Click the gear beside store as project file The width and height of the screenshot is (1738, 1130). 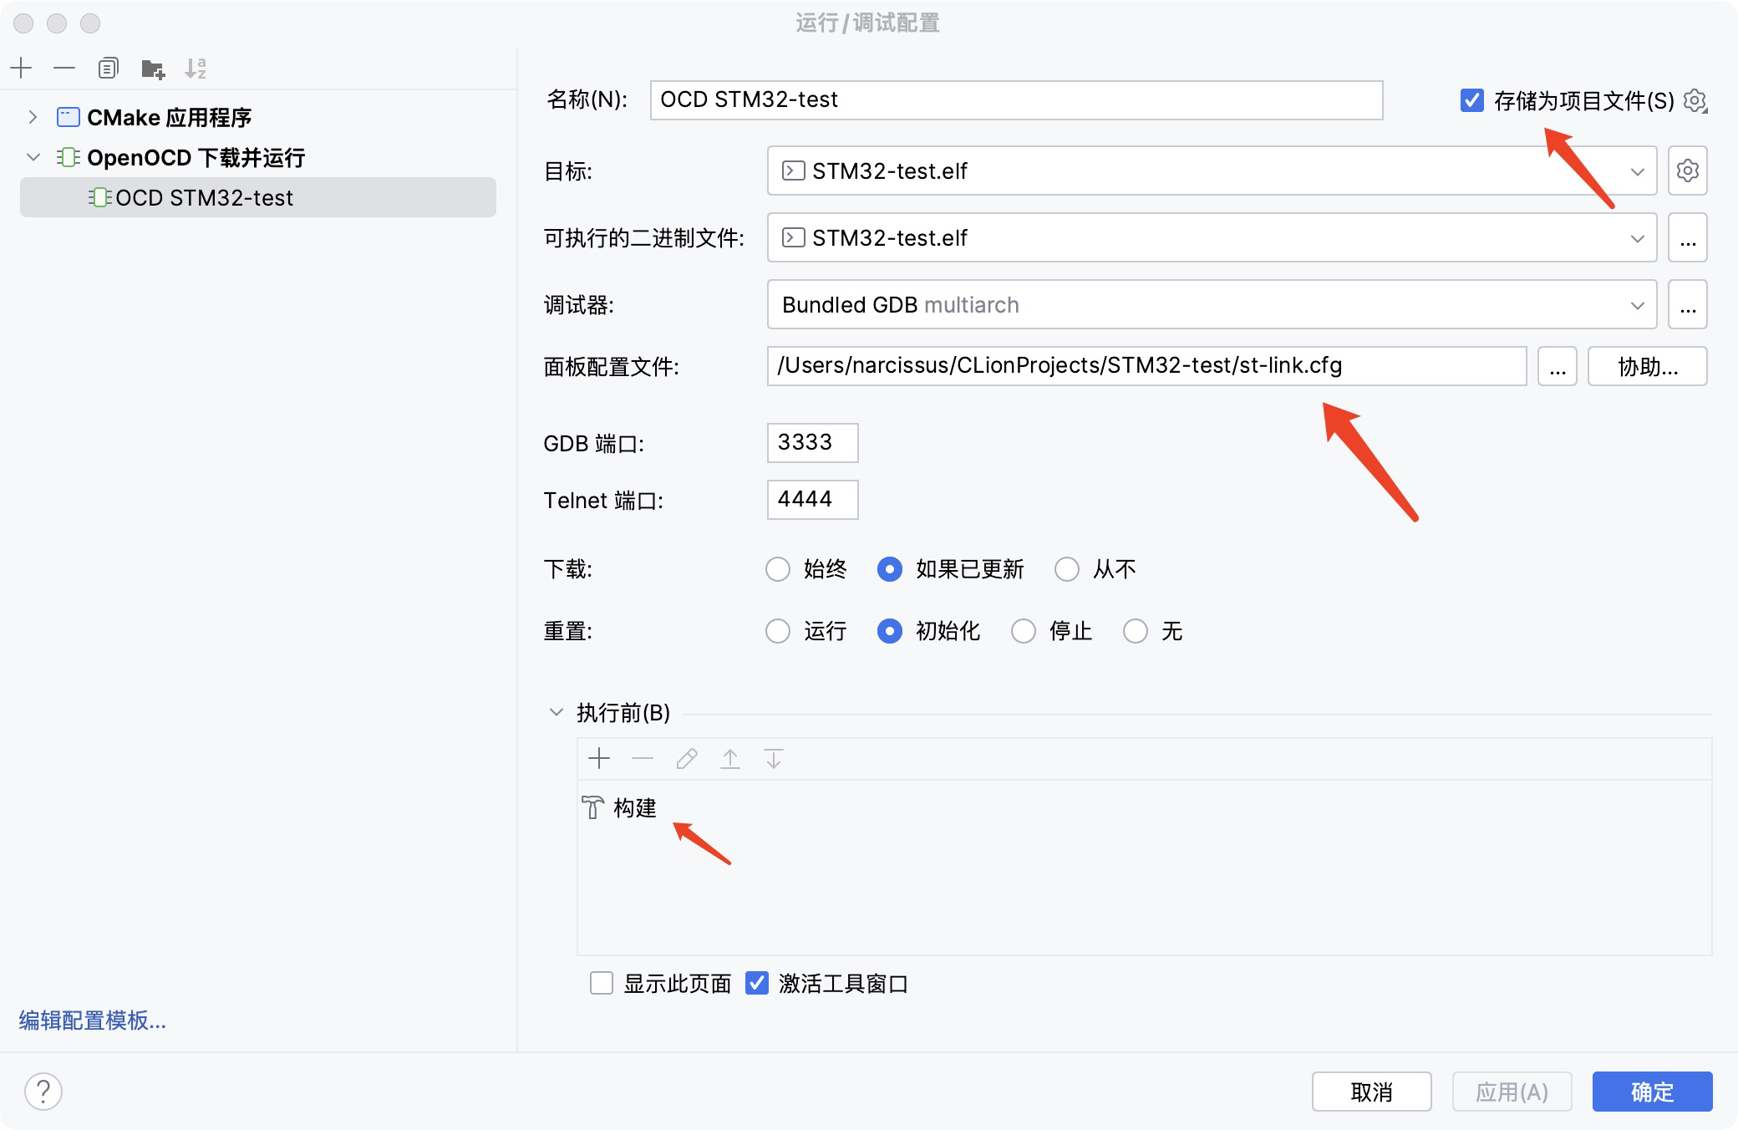point(1695,101)
